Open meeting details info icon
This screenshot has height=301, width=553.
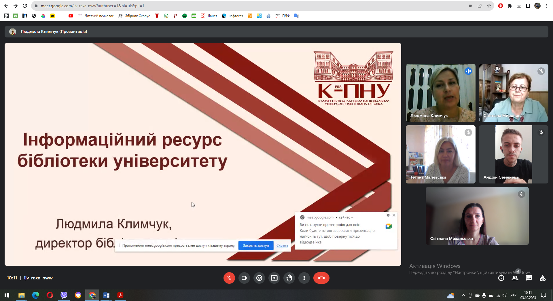point(501,278)
